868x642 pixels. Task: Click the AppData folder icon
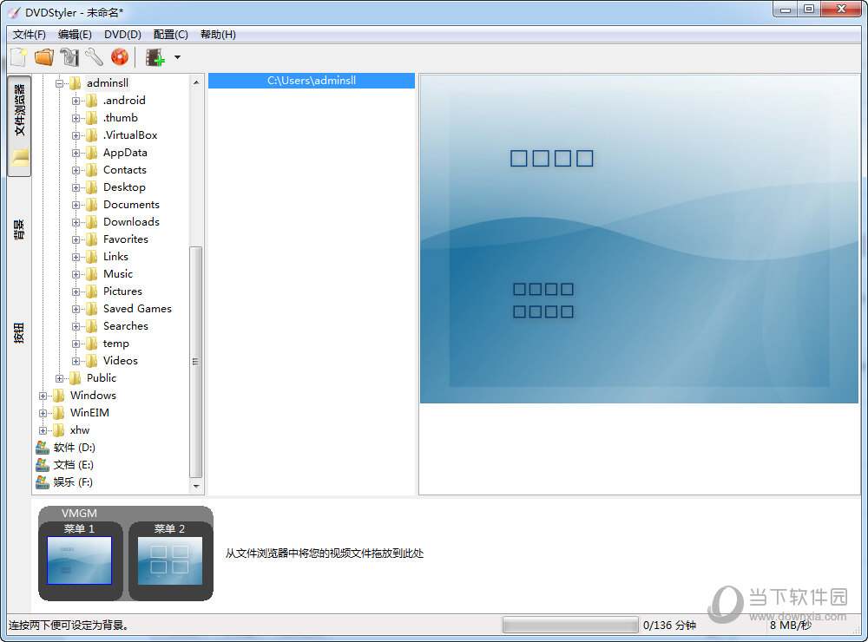pos(91,153)
